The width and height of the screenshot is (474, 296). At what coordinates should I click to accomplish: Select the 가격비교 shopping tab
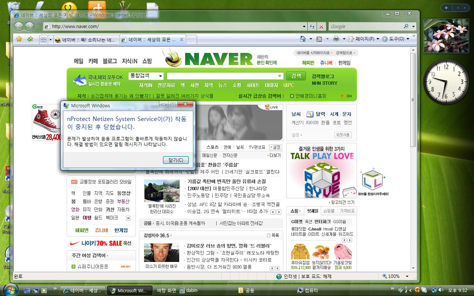347,211
